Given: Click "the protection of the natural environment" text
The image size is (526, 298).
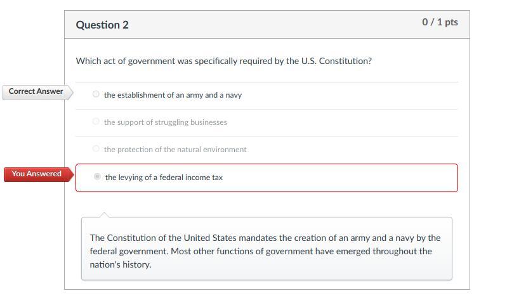Looking at the screenshot, I should coord(175,150).
